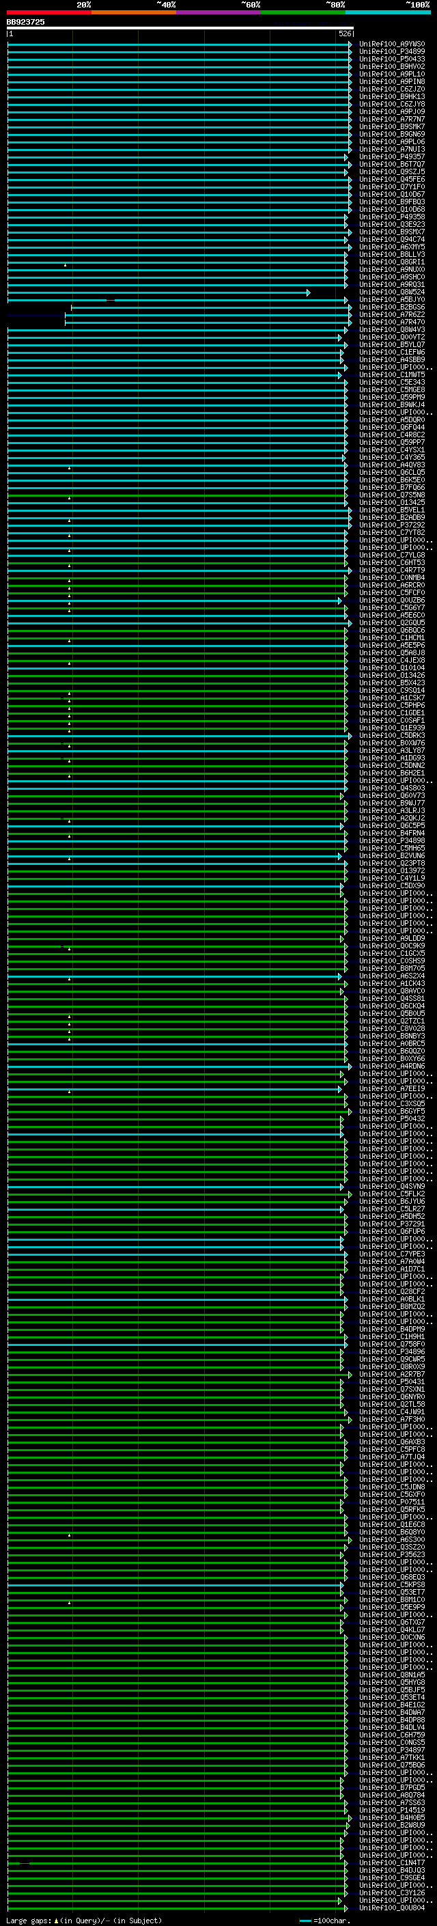Select hit label UniRef100_A7R7N7
This screenshot has width=437, height=1926.
392,119
